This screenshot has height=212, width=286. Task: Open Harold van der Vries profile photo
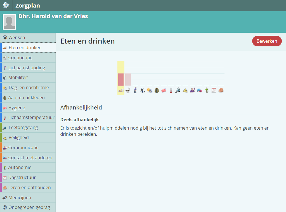pos(9,22)
